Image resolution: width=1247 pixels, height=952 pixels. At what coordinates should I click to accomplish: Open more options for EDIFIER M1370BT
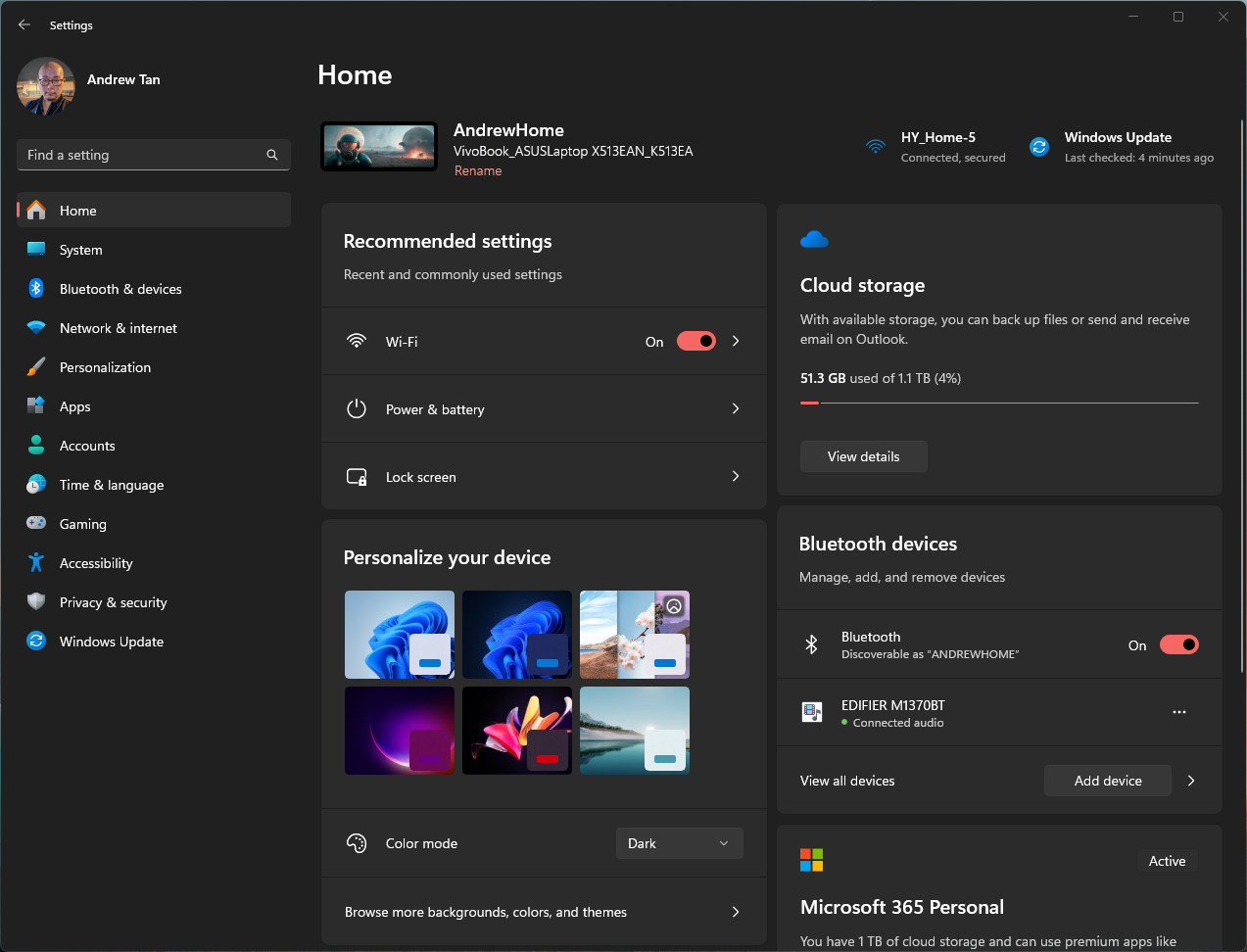click(1179, 712)
